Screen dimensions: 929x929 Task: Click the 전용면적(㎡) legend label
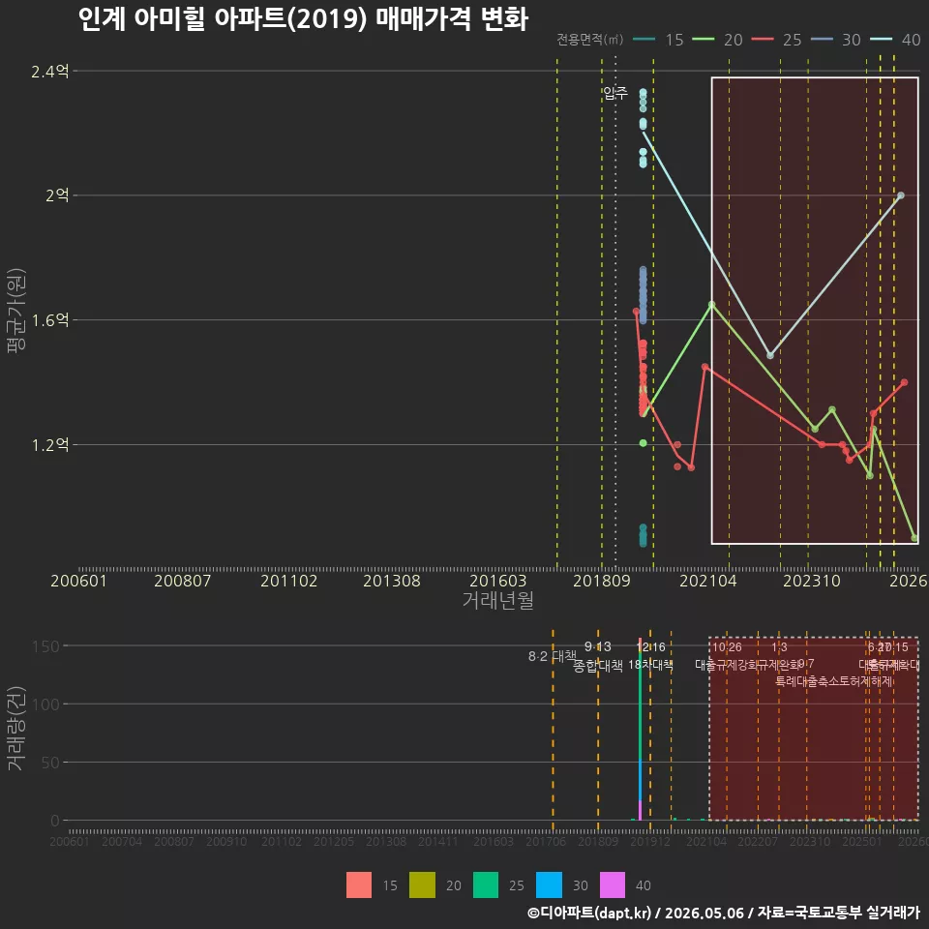pos(590,39)
